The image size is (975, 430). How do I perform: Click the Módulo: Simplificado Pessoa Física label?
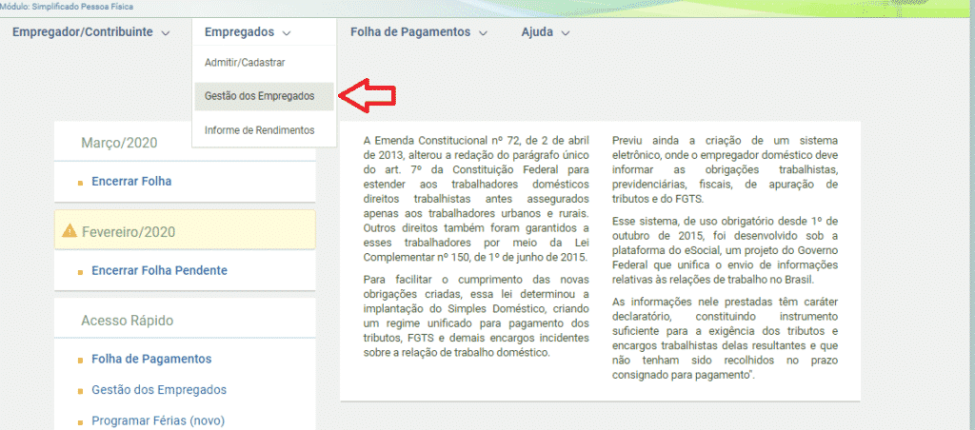pyautogui.click(x=67, y=7)
